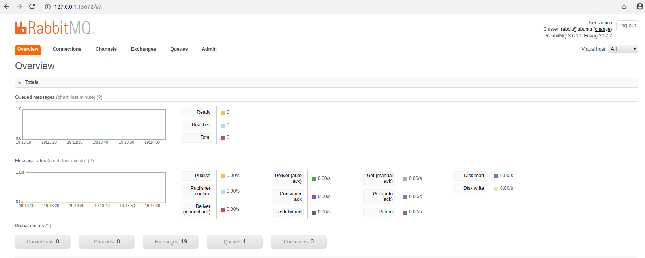The height and width of the screenshot is (258, 645).
Task: Open the Admin tab
Action: click(x=209, y=49)
